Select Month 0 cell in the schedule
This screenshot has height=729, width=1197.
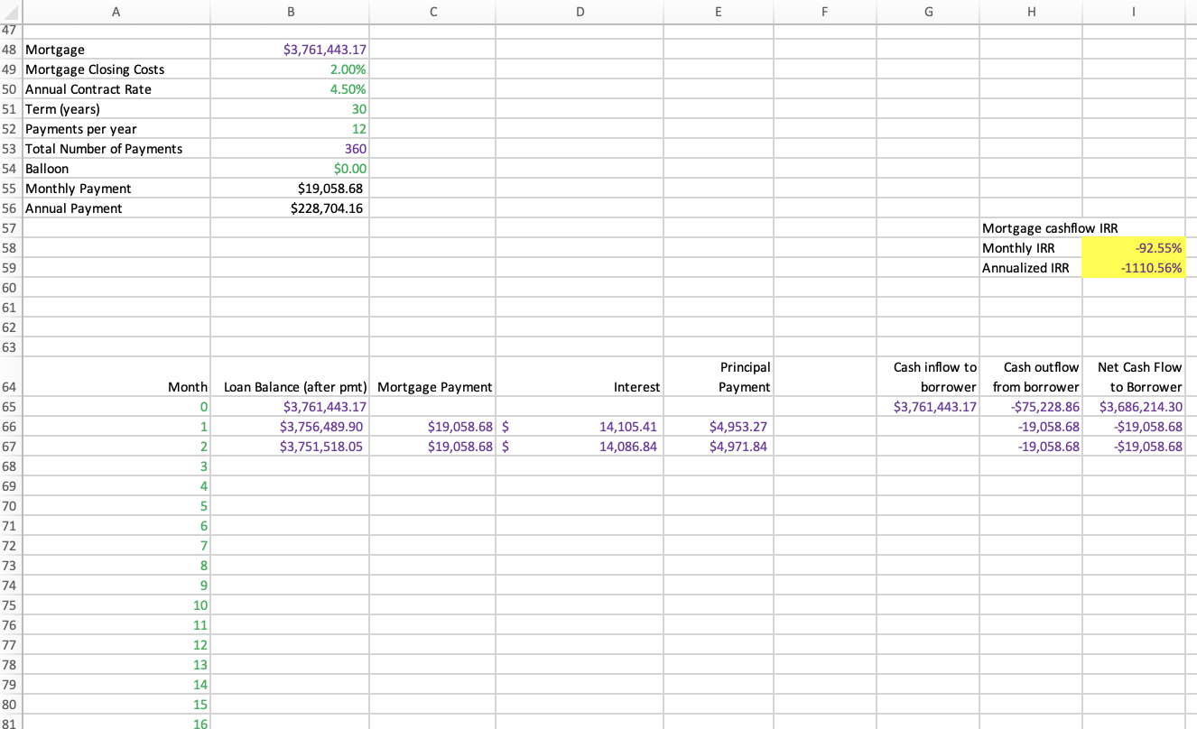tap(116, 406)
